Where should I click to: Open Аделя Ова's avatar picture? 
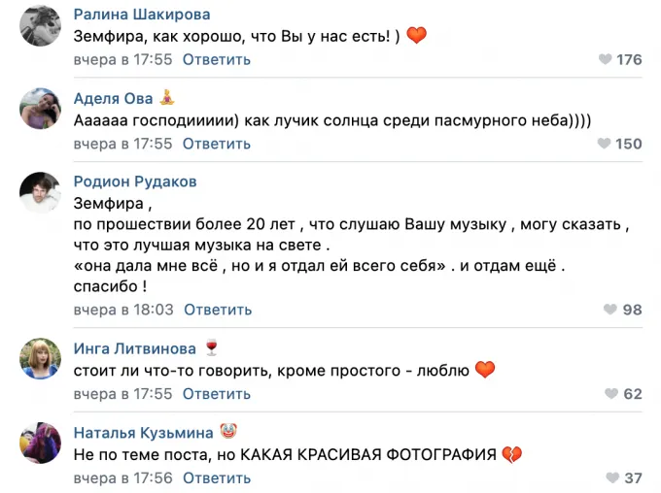[x=41, y=109]
